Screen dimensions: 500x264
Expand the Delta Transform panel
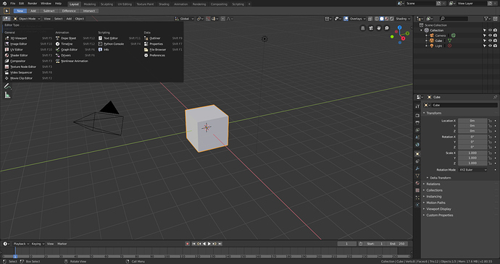[x=440, y=178]
